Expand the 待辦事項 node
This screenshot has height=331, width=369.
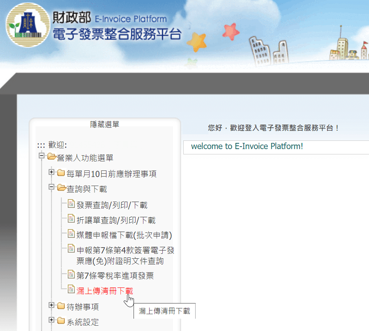[x=51, y=305]
